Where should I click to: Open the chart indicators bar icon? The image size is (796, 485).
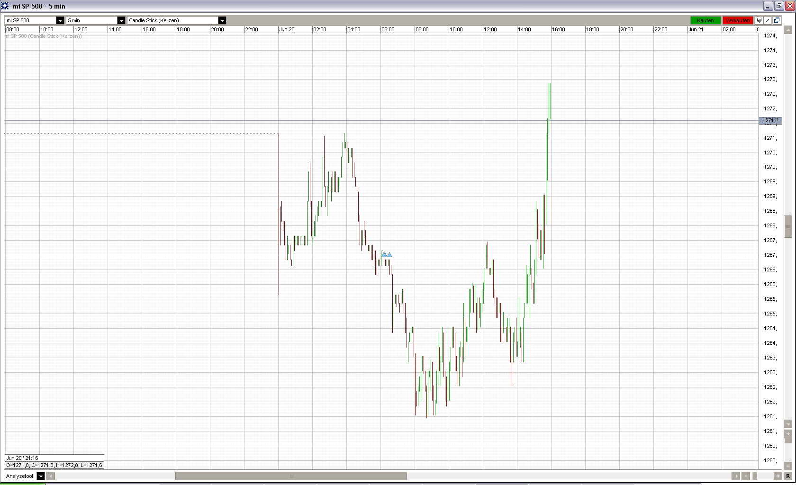coord(759,20)
